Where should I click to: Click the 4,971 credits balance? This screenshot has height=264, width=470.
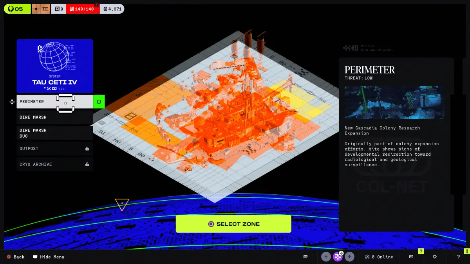112,9
